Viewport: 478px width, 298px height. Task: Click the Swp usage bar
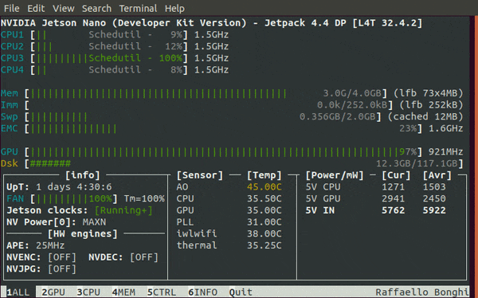point(203,116)
